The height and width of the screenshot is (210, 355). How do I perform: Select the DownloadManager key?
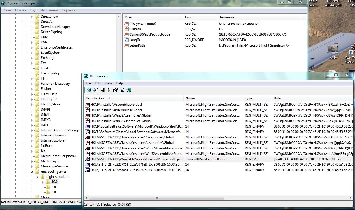tap(55, 27)
